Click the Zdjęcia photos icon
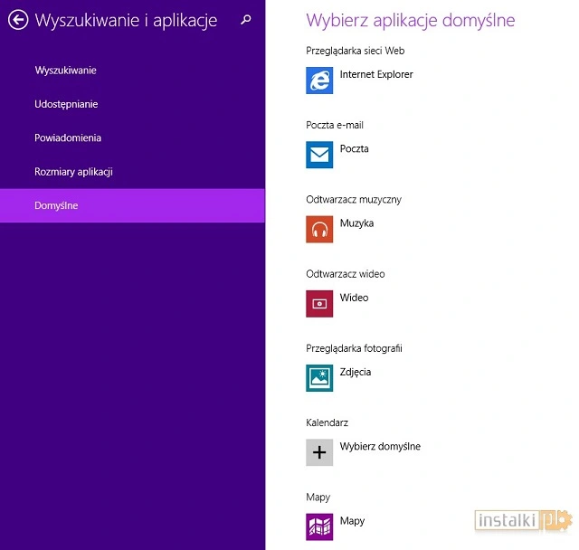The width and height of the screenshot is (579, 550). point(319,378)
